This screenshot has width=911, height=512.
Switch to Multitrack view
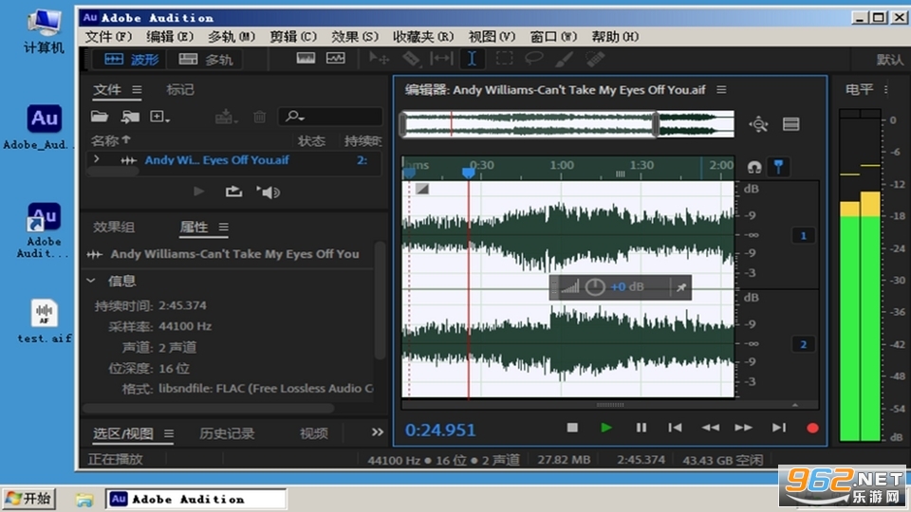[205, 59]
